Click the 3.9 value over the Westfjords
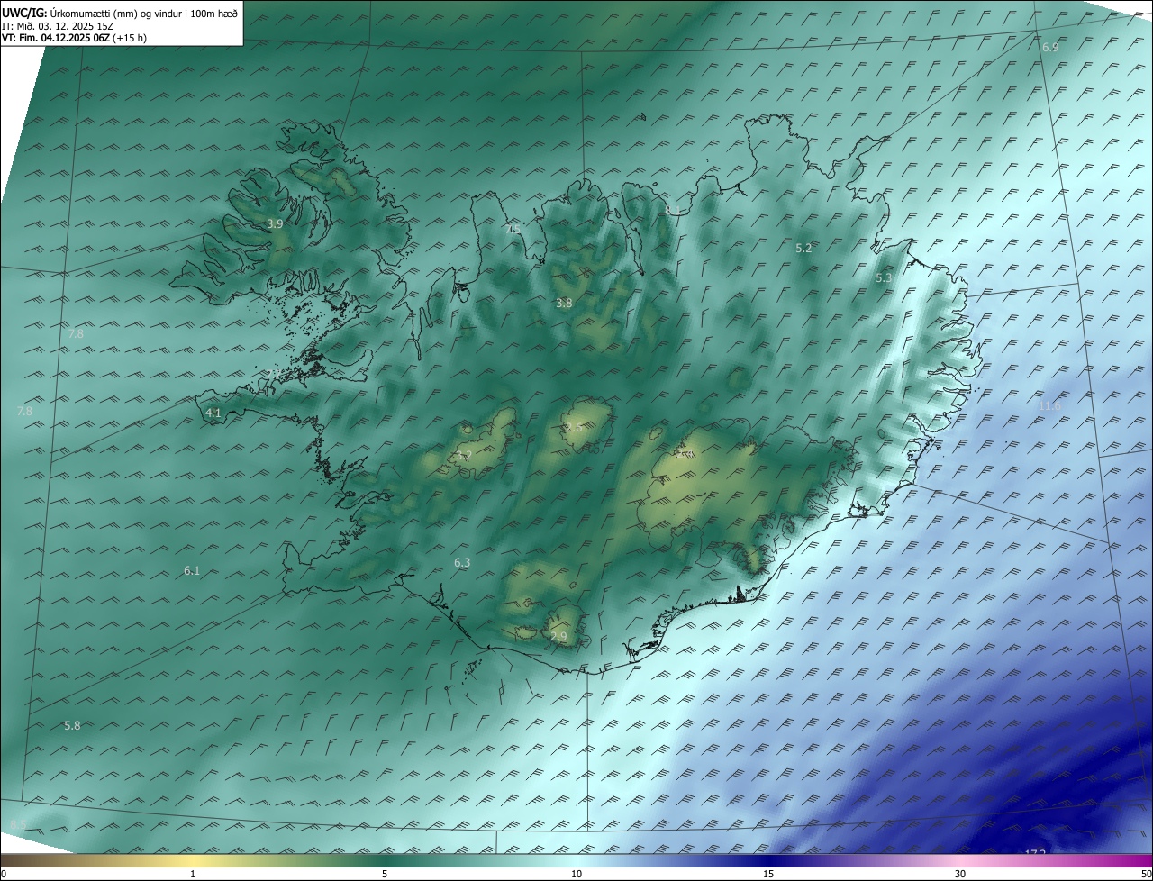 tap(275, 223)
